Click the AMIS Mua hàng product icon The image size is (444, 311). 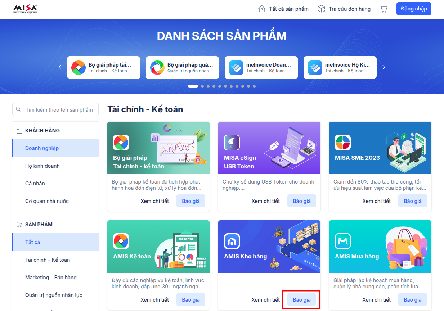[343, 241]
